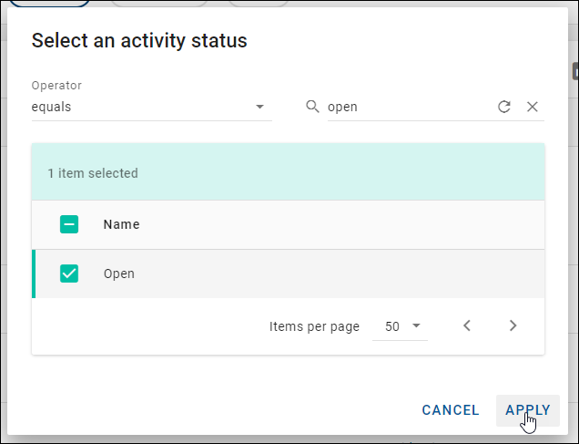Viewport: 579px width, 444px height.
Task: Reset the search with the refresh icon
Action: [504, 107]
